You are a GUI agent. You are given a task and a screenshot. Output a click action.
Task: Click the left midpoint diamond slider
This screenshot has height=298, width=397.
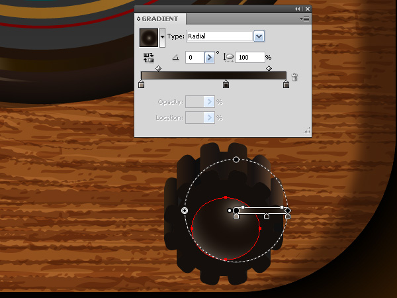click(158, 68)
